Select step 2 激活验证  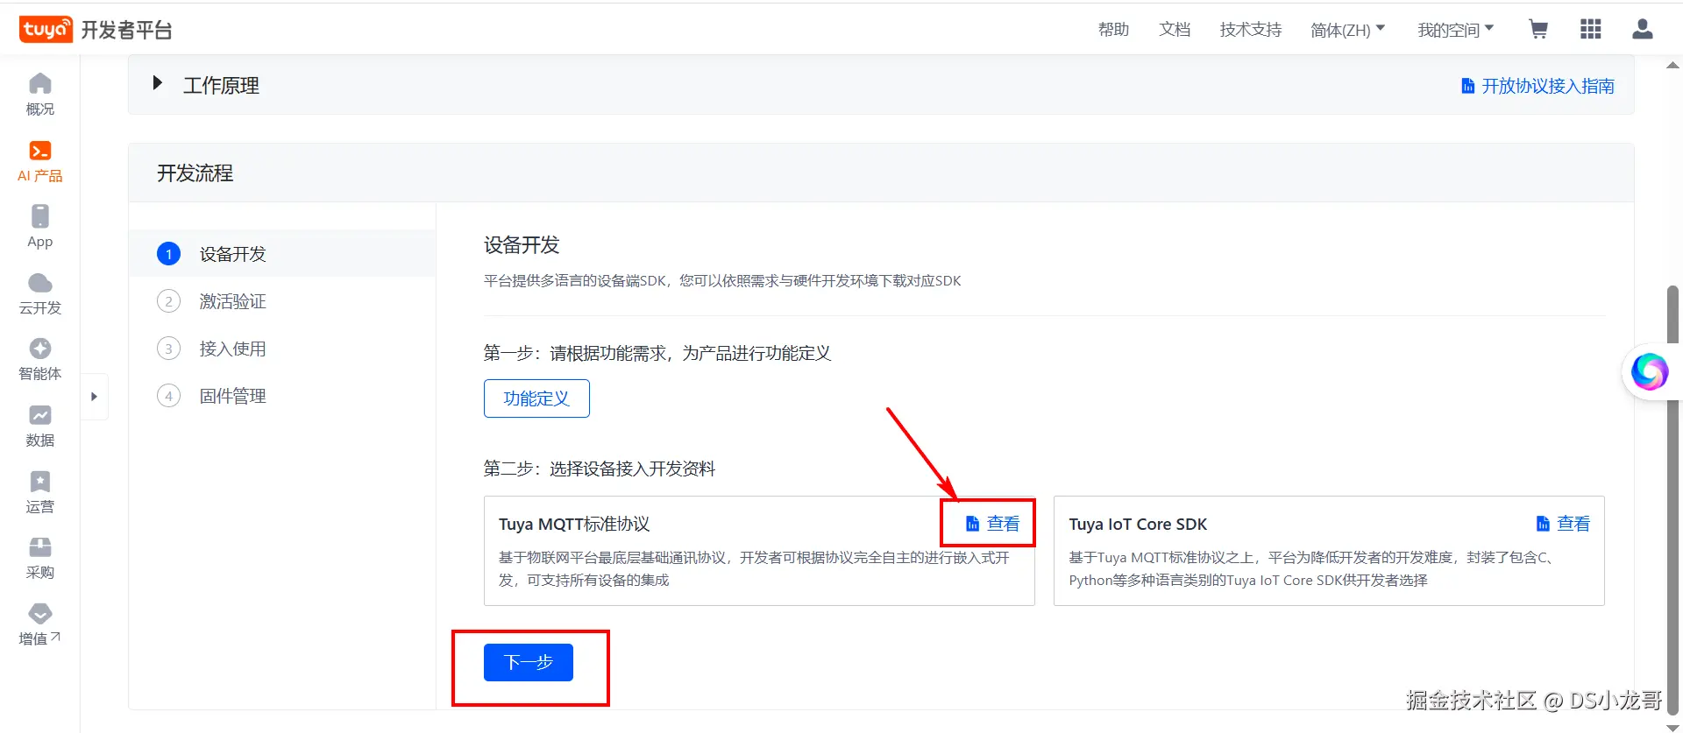282,301
